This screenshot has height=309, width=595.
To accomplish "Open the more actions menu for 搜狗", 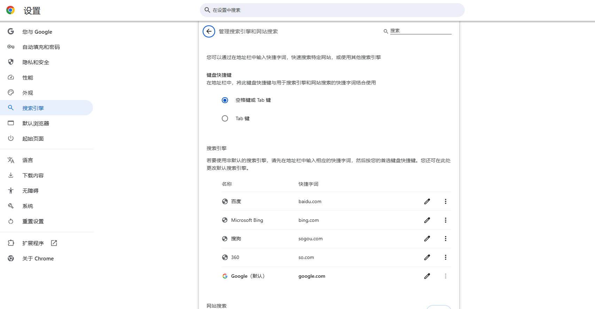I will pyautogui.click(x=445, y=239).
